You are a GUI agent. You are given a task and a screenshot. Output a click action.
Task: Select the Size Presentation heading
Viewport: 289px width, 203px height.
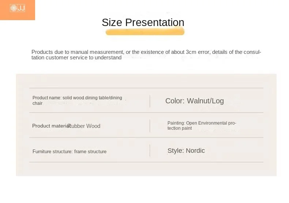tap(143, 22)
